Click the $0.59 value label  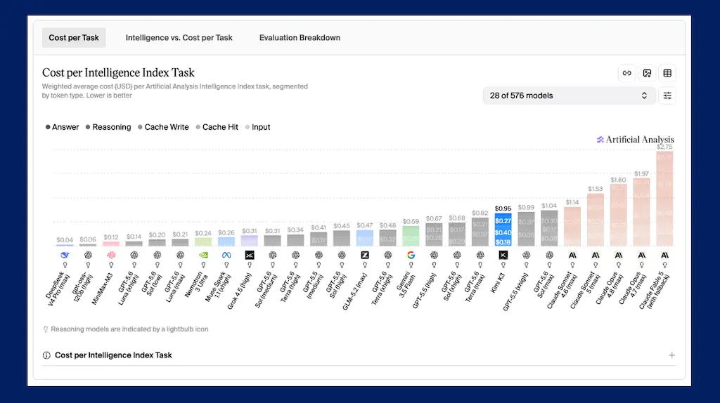tap(411, 221)
